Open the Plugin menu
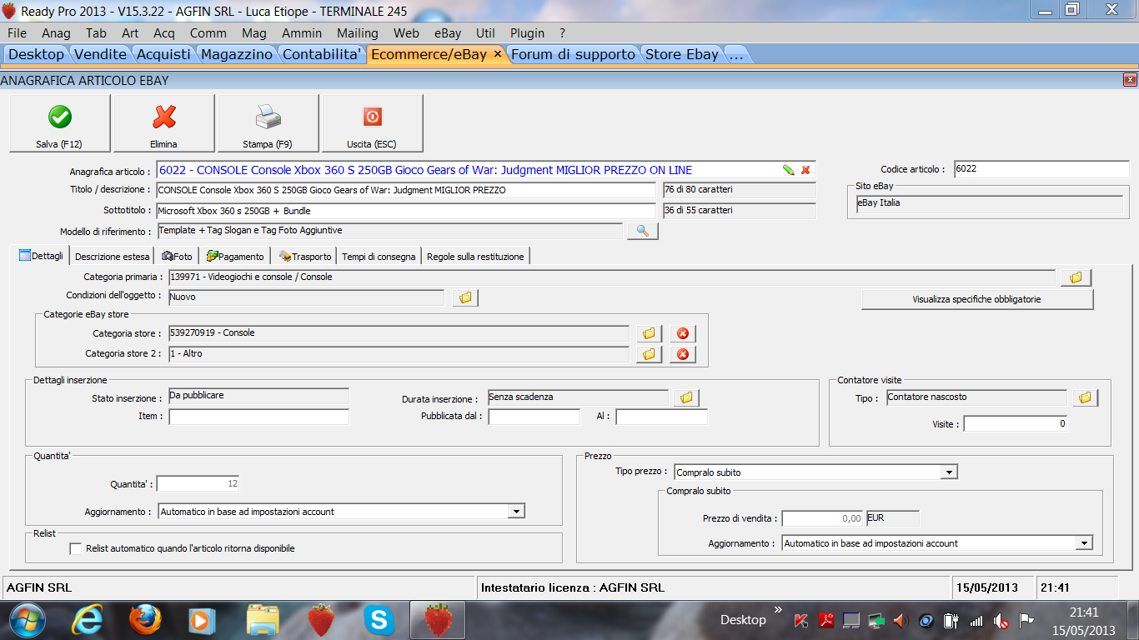Screen dimensions: 1139x640 tap(527, 33)
